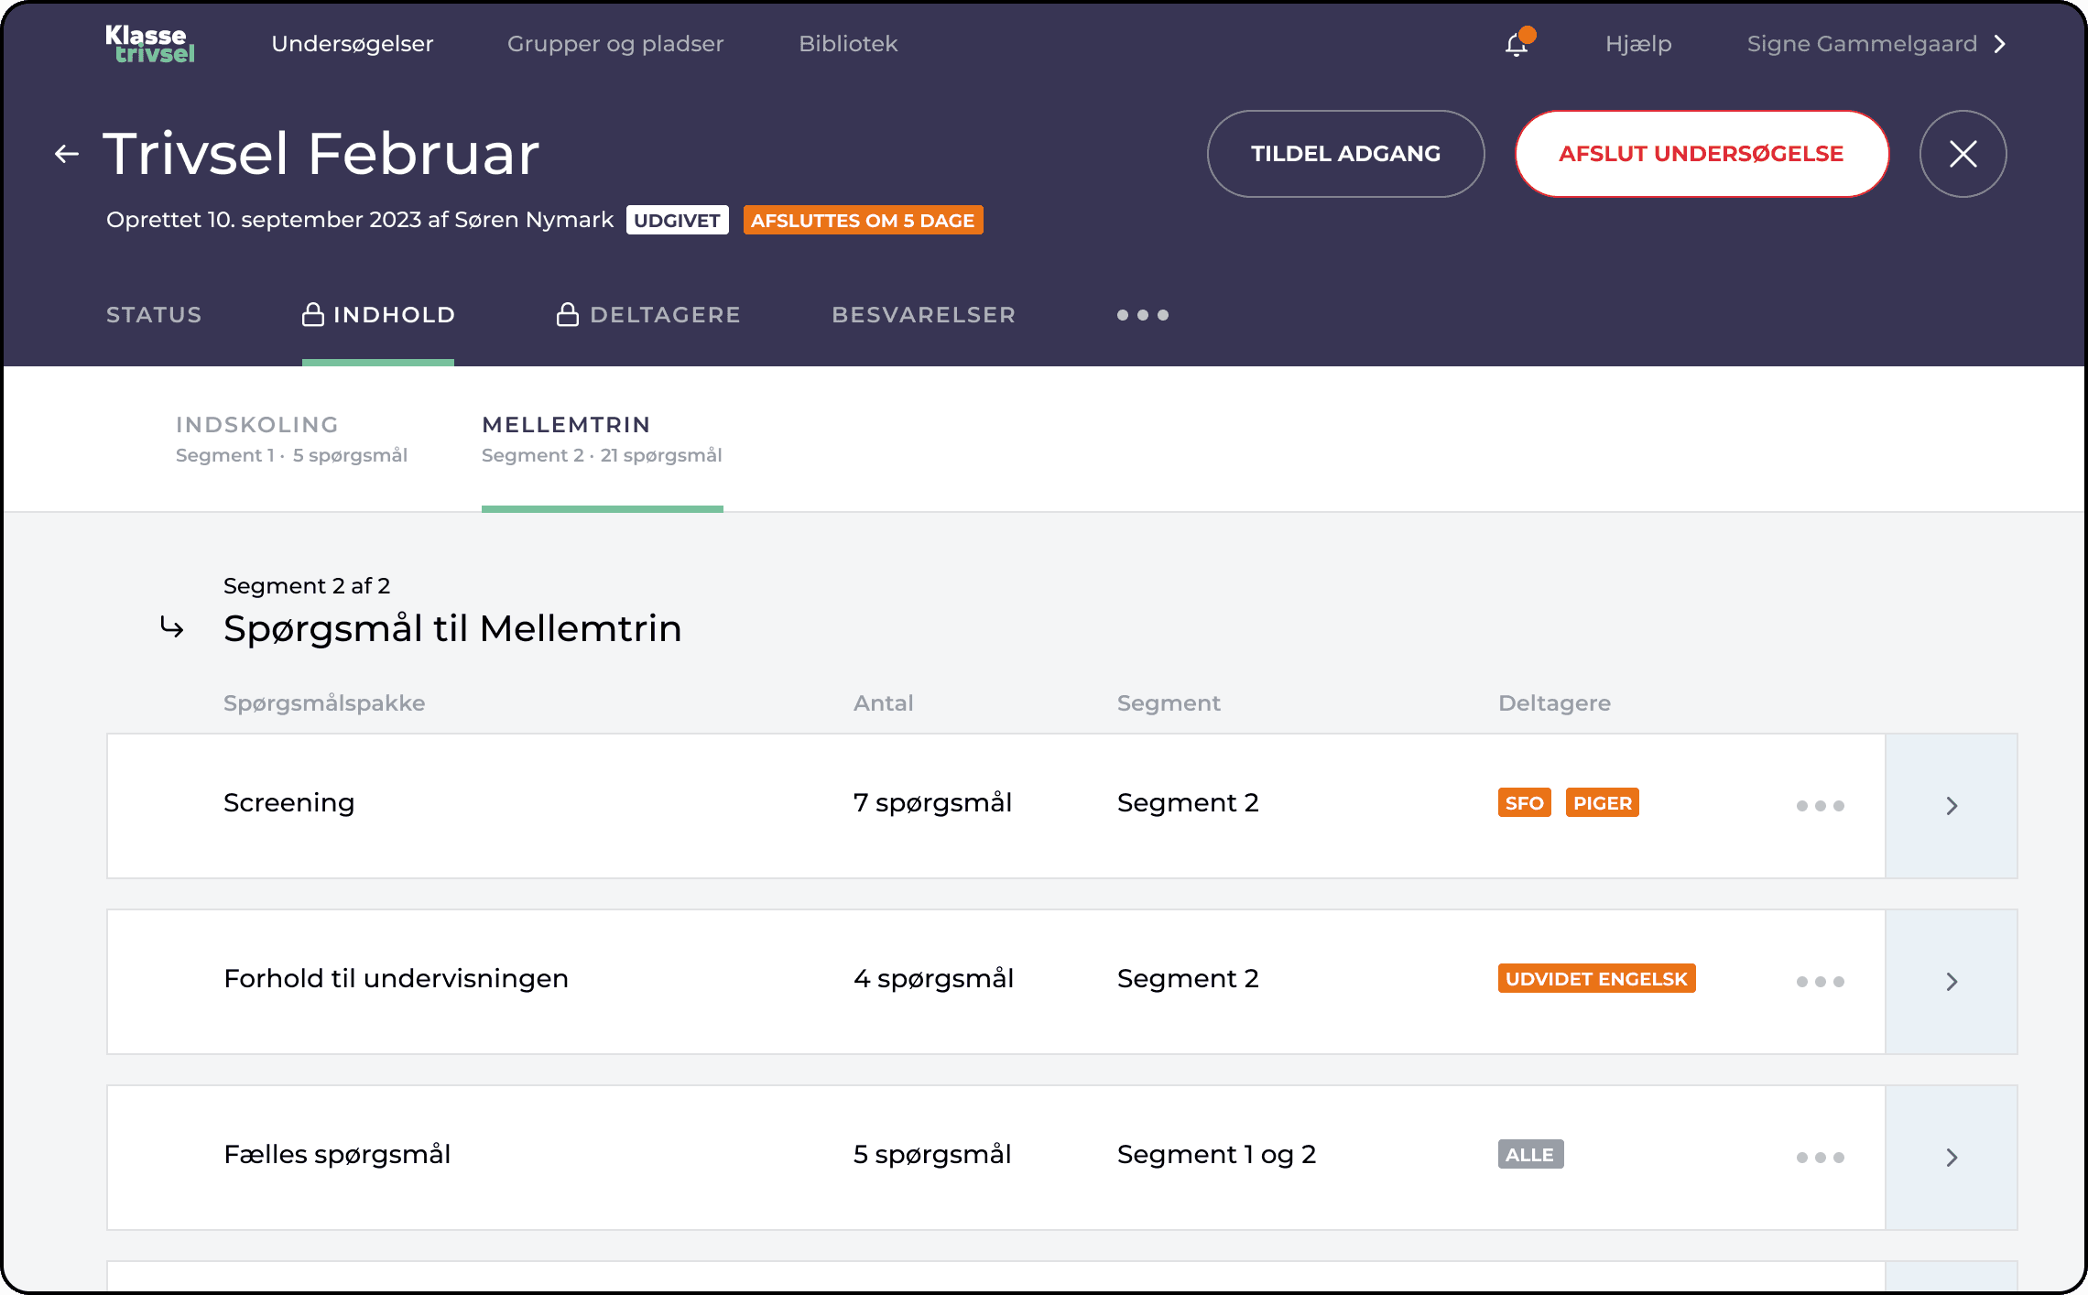2088x1295 pixels.
Task: Open Forhold til undervisningen package
Action: coord(396,978)
